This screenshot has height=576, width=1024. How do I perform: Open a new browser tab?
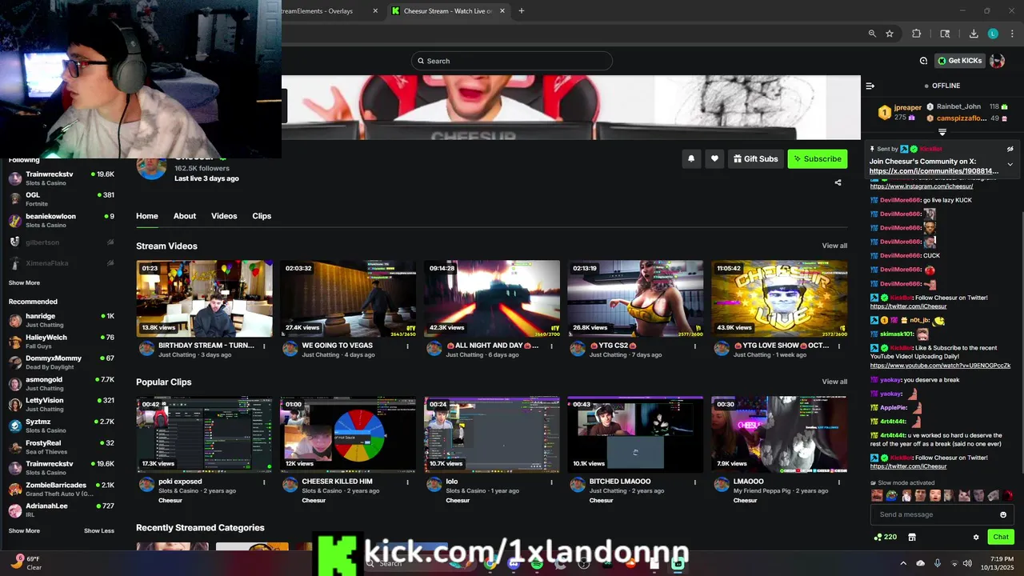[x=522, y=11]
